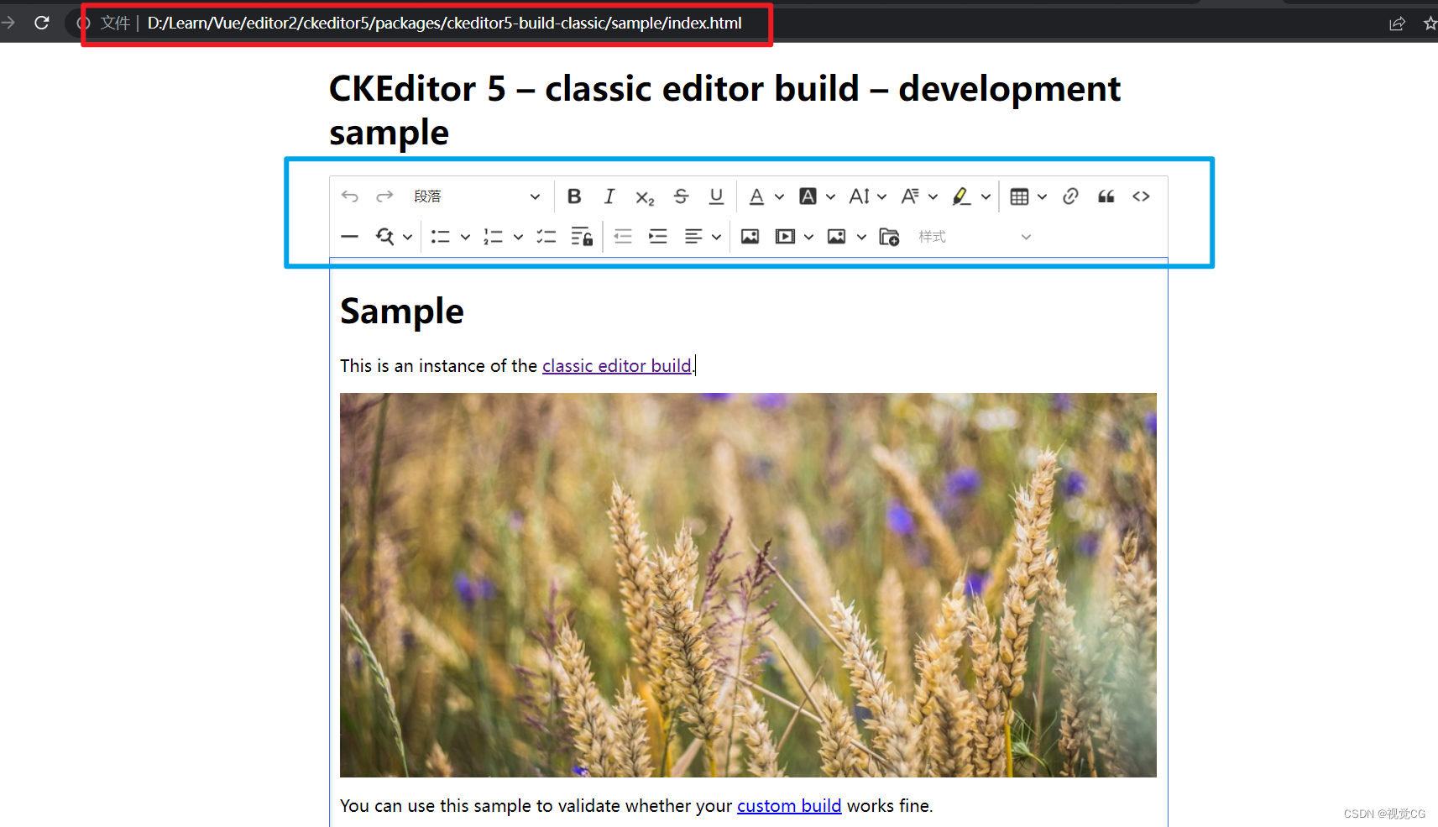Expand the image insert options arrow
The width and height of the screenshot is (1438, 827).
pos(861,237)
